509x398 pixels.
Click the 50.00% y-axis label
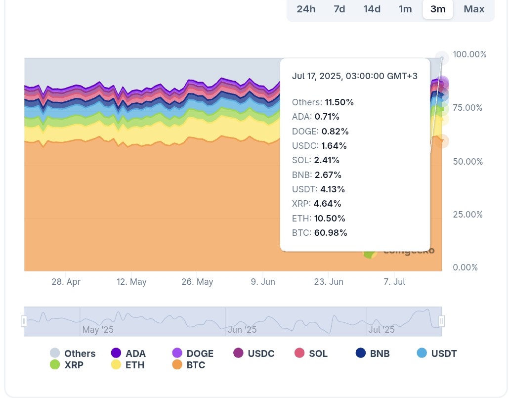468,162
